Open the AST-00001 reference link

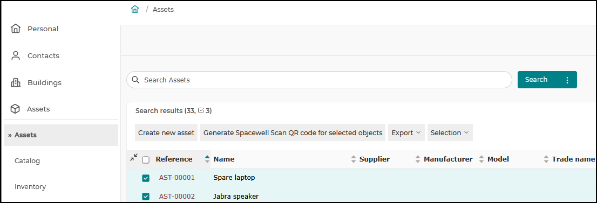click(177, 178)
